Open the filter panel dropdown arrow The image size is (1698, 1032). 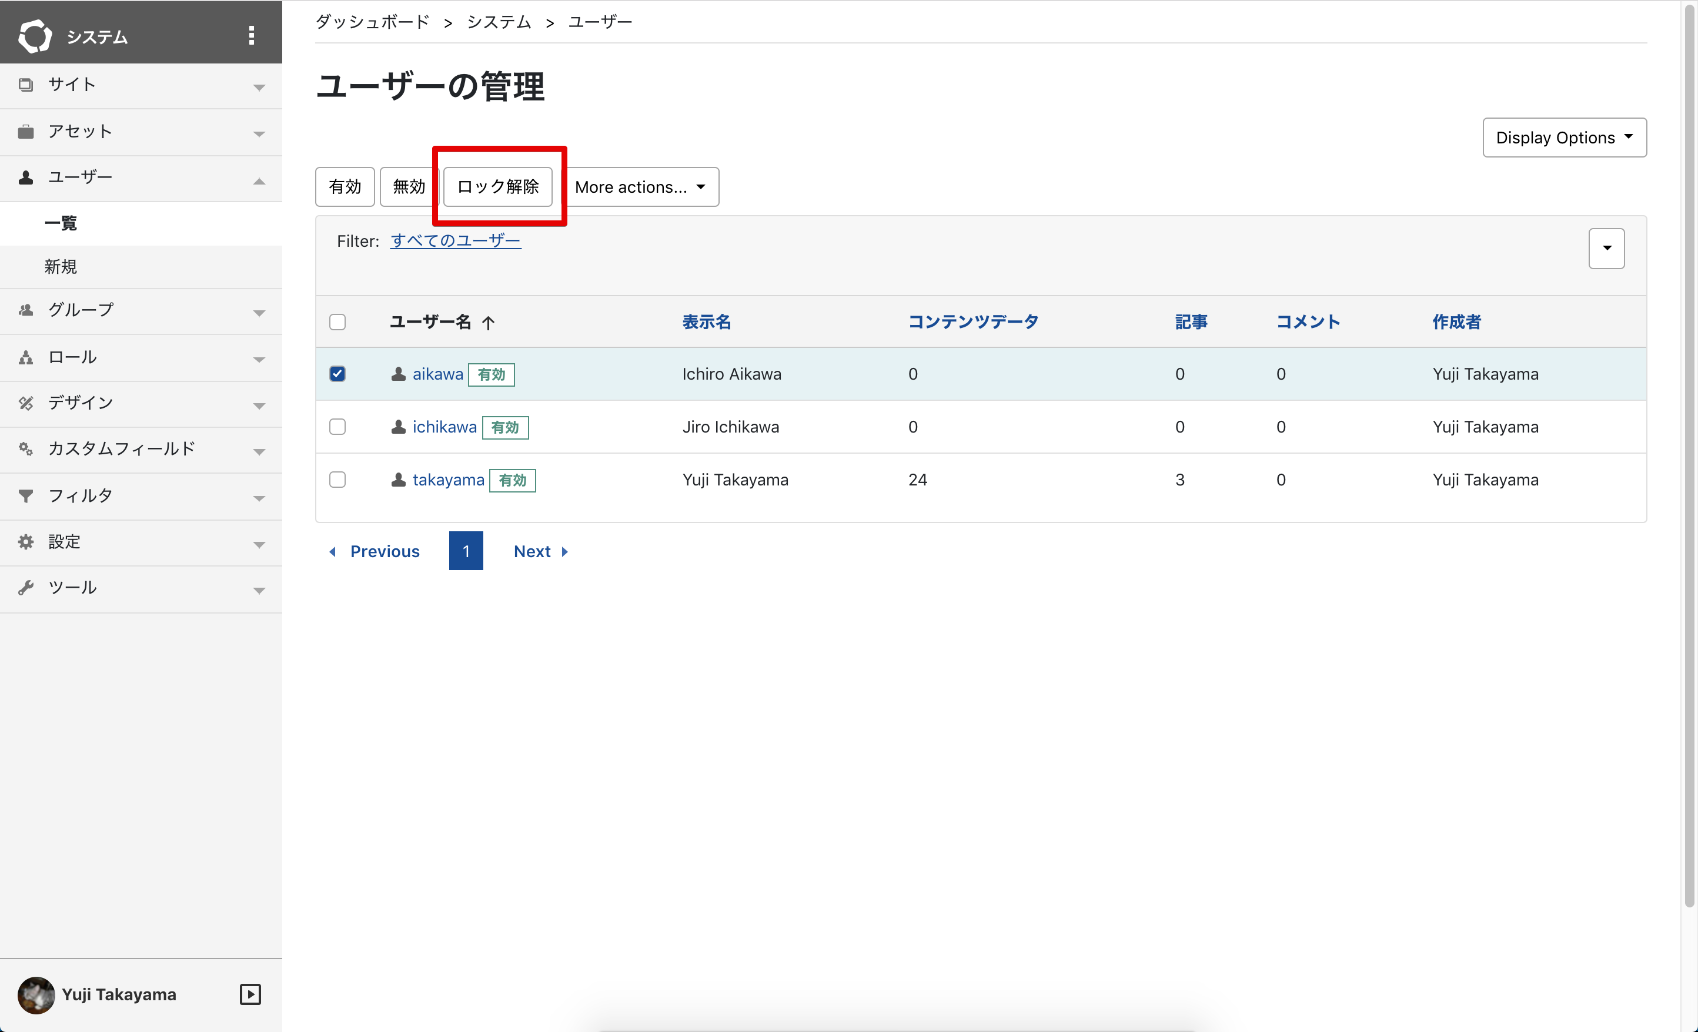(x=1606, y=249)
